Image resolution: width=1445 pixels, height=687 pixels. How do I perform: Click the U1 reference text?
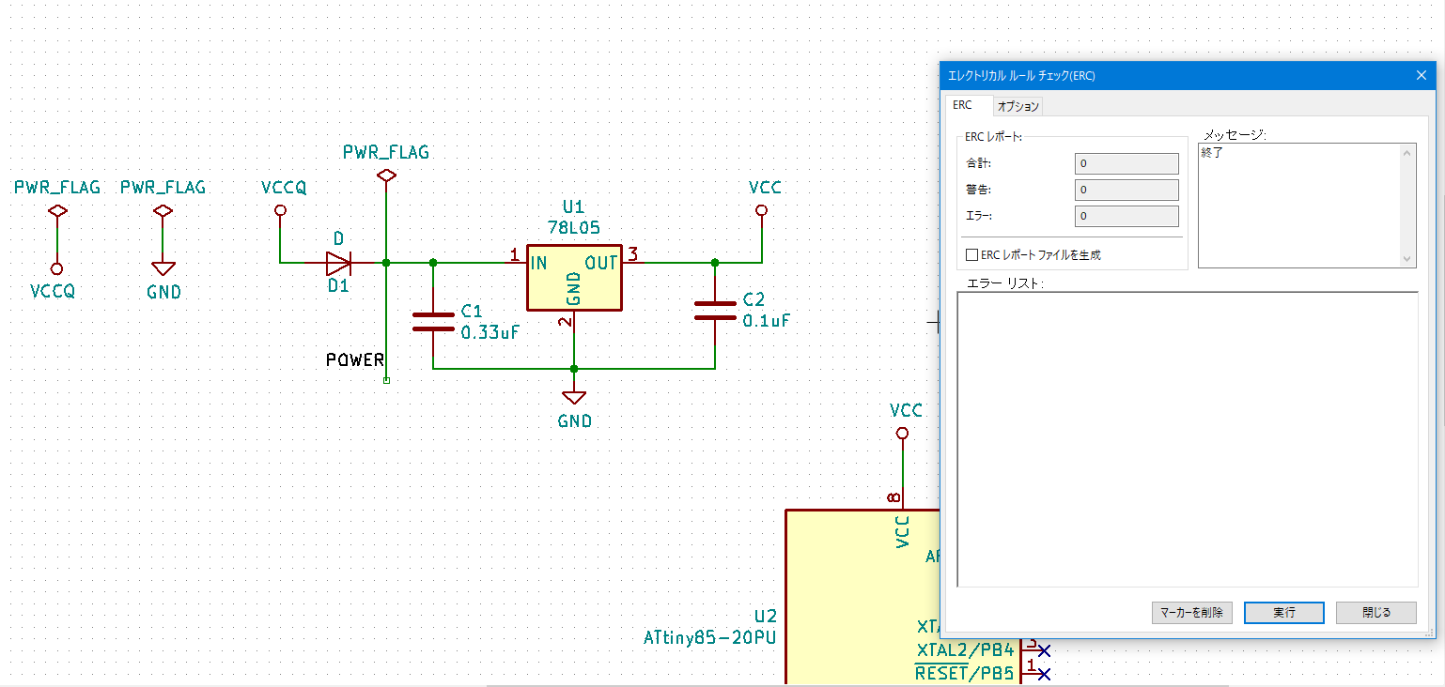[574, 206]
